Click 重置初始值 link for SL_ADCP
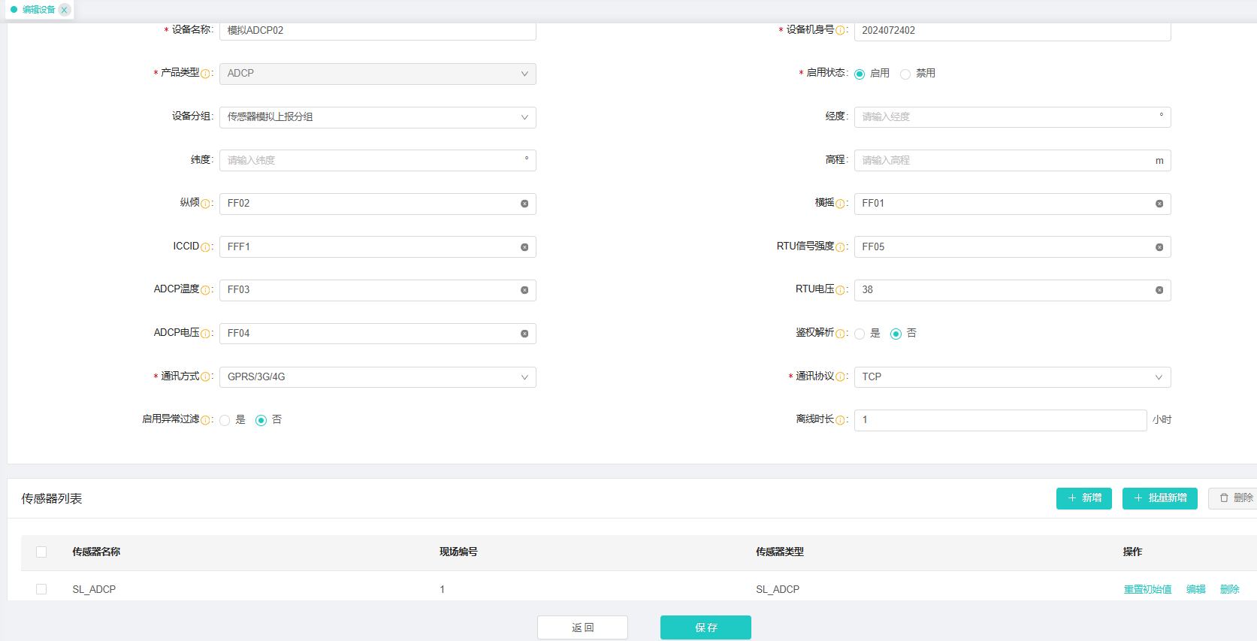The height and width of the screenshot is (641, 1257). click(x=1147, y=589)
